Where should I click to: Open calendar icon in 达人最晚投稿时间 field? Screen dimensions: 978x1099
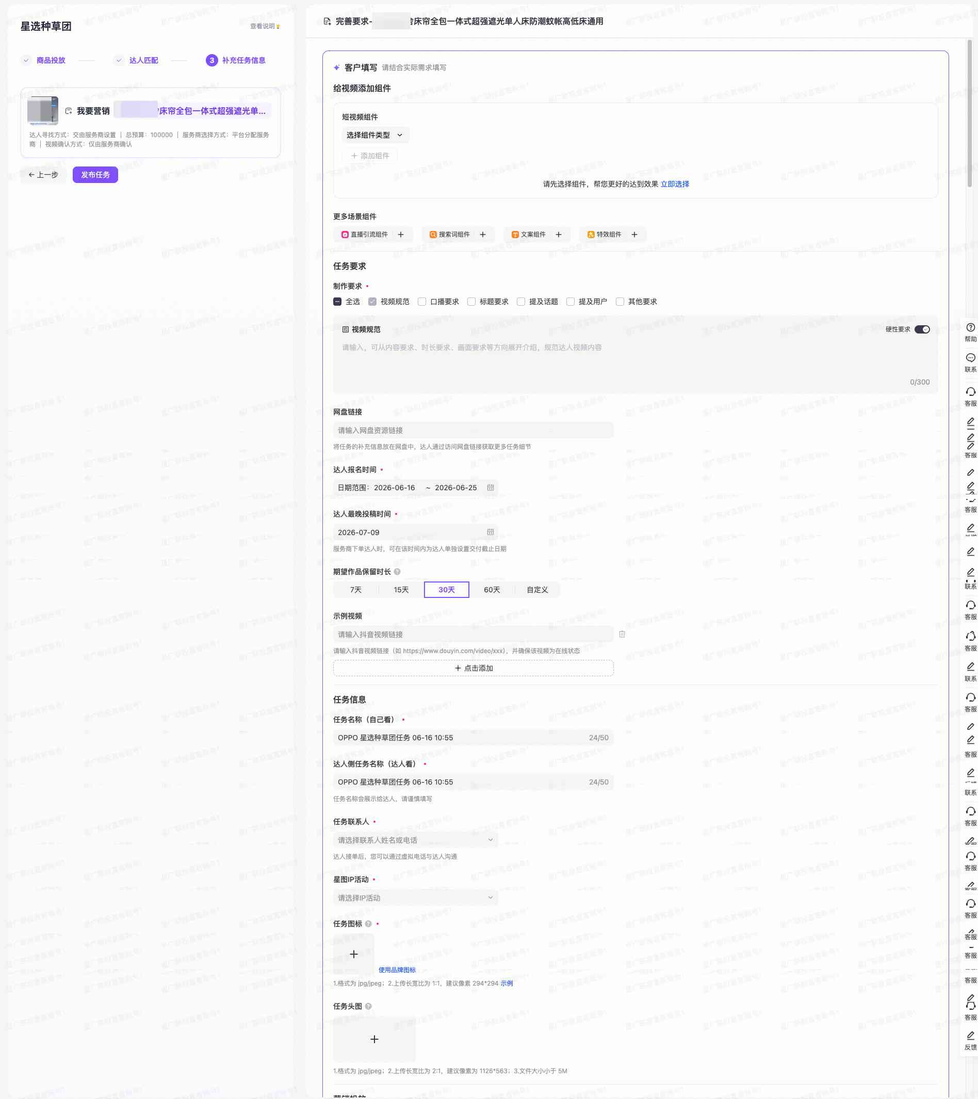(x=490, y=532)
